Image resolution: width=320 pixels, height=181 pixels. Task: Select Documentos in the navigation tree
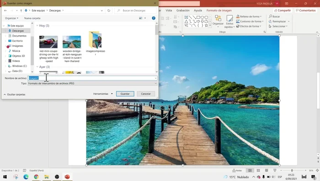pos(19,36)
